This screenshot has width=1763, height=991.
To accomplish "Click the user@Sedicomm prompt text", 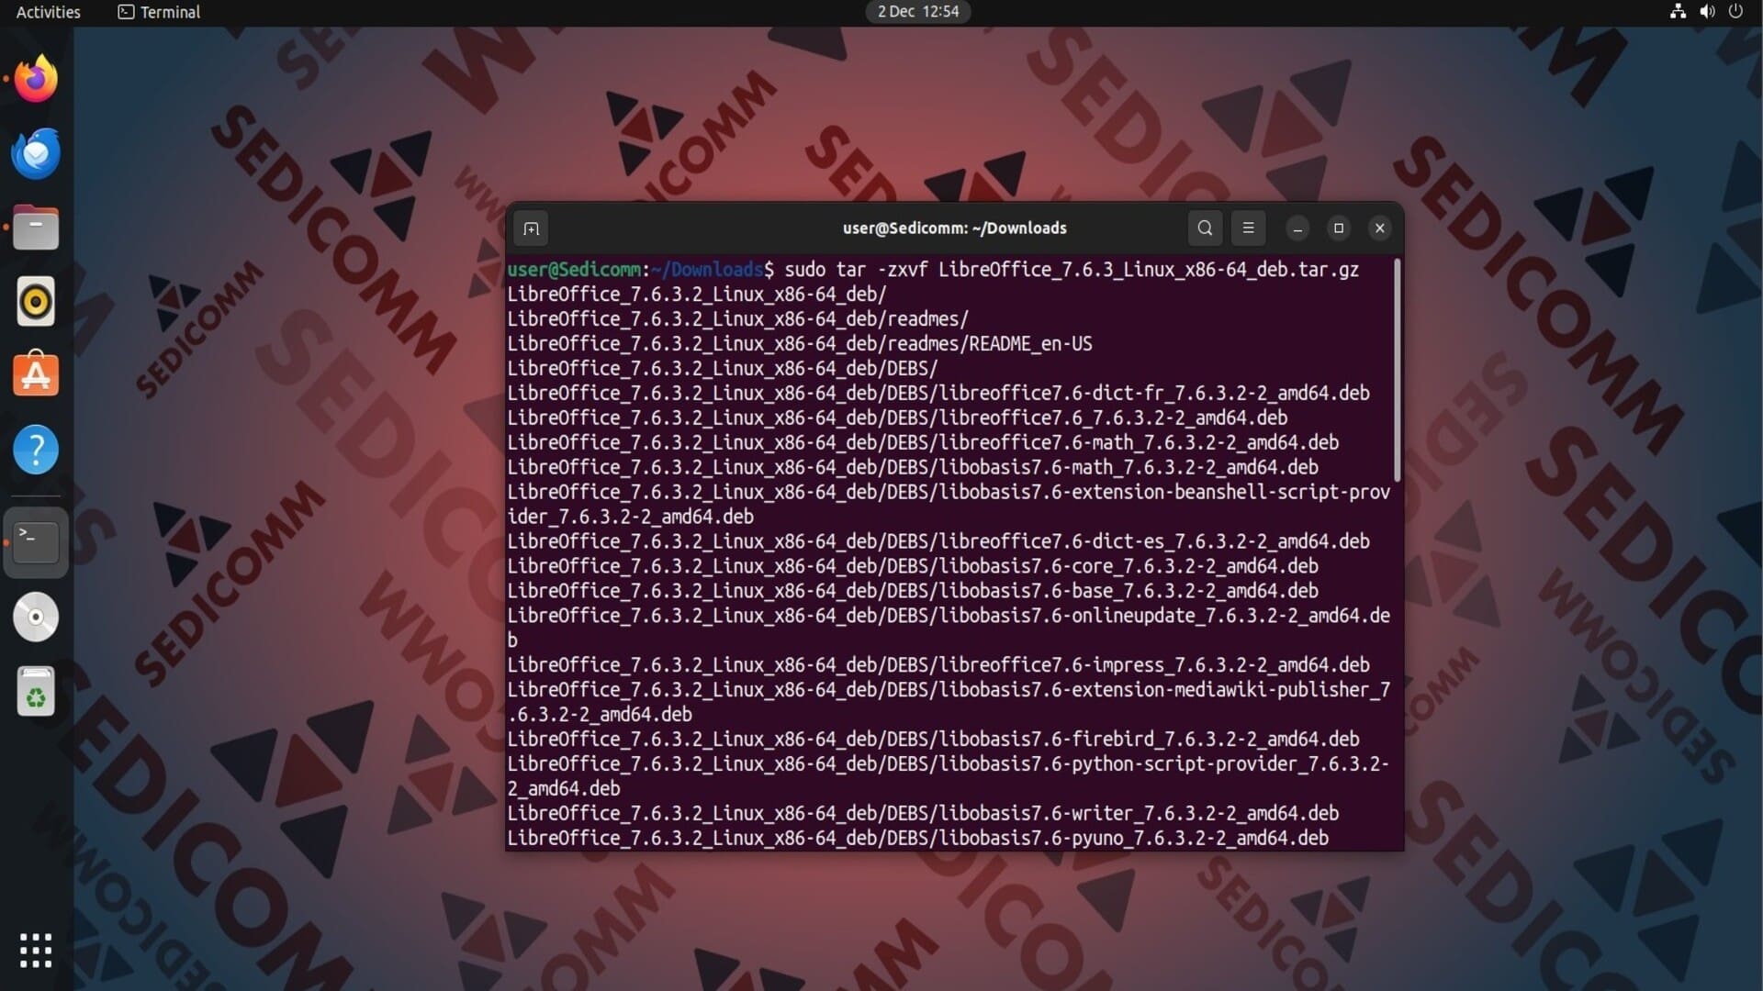I will pyautogui.click(x=574, y=270).
